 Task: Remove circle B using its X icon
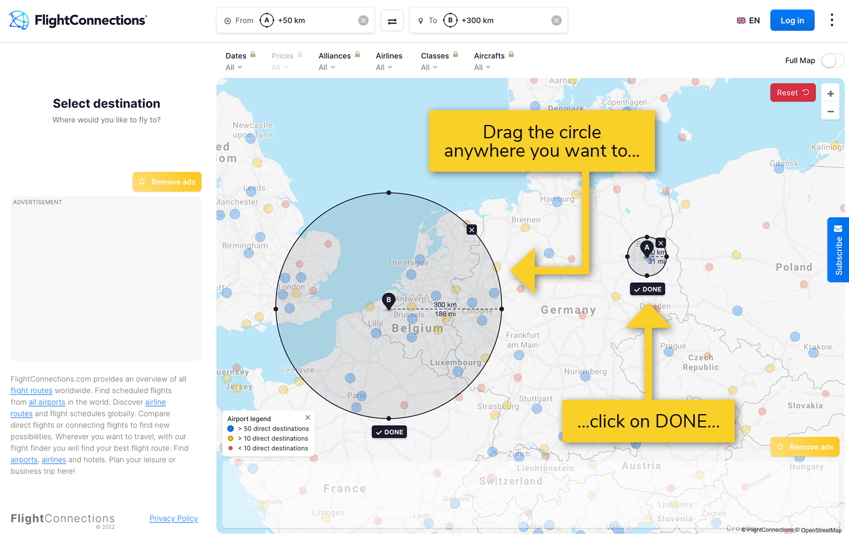tap(472, 230)
